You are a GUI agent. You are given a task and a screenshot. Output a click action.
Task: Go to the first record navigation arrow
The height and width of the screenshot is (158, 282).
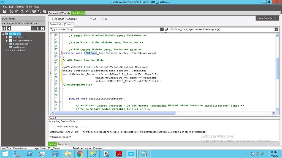click(x=4, y=28)
